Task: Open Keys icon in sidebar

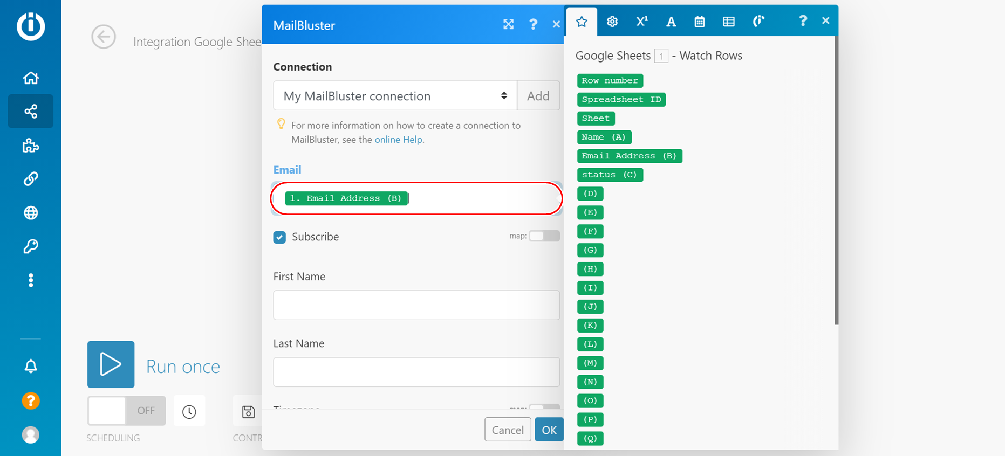Action: [x=31, y=246]
